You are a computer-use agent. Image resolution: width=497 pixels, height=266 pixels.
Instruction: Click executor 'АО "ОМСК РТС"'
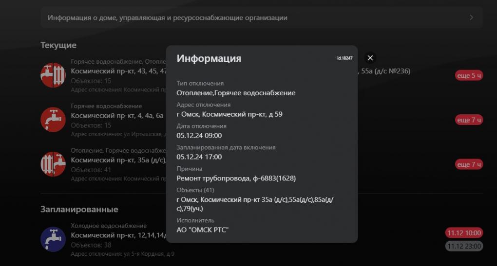203,230
